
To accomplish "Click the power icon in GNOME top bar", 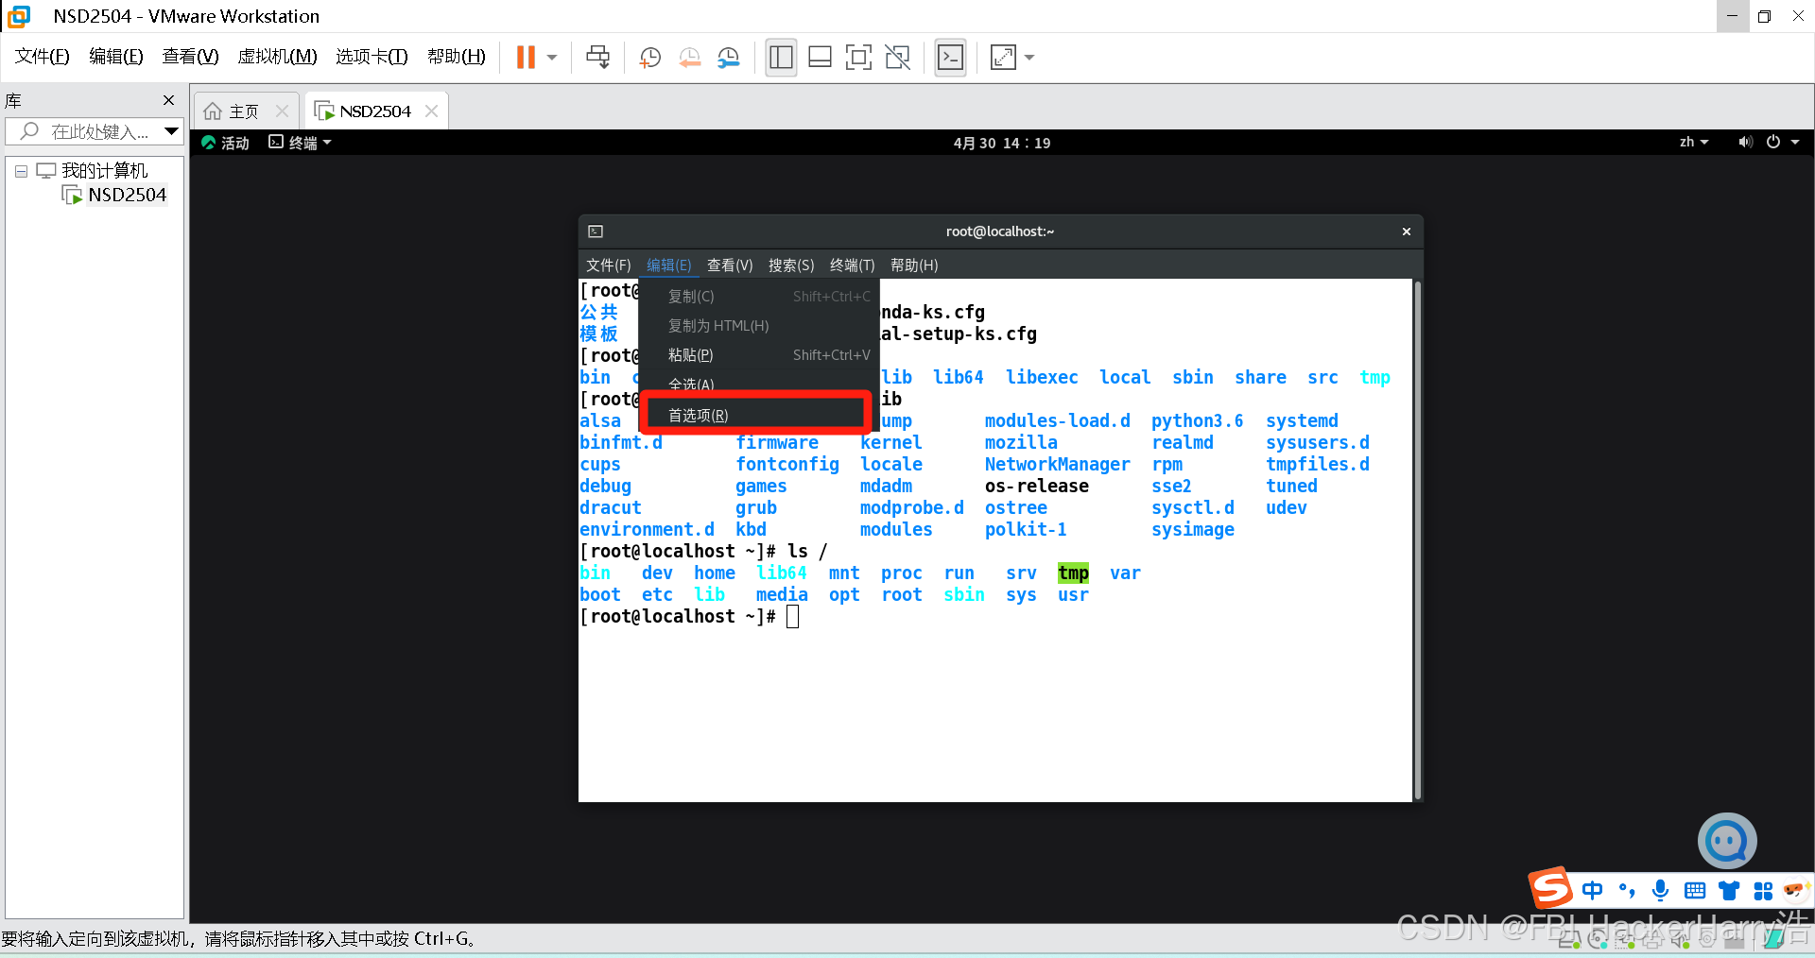I will tap(1773, 143).
